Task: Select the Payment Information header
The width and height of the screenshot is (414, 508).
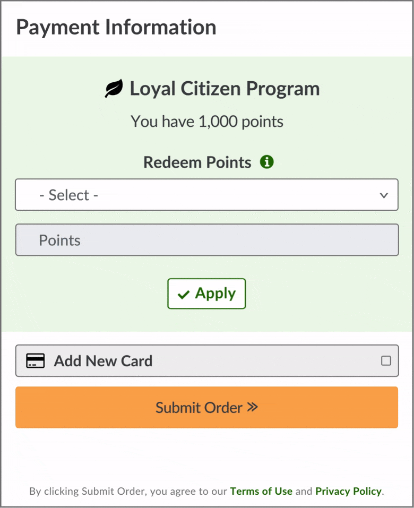Action: click(116, 27)
